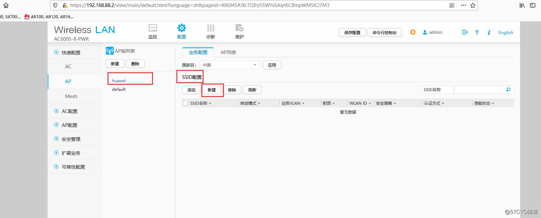Image resolution: width=541 pixels, height=218 pixels.
Task: Select Mesh in quick configuration menu
Action: click(71, 96)
